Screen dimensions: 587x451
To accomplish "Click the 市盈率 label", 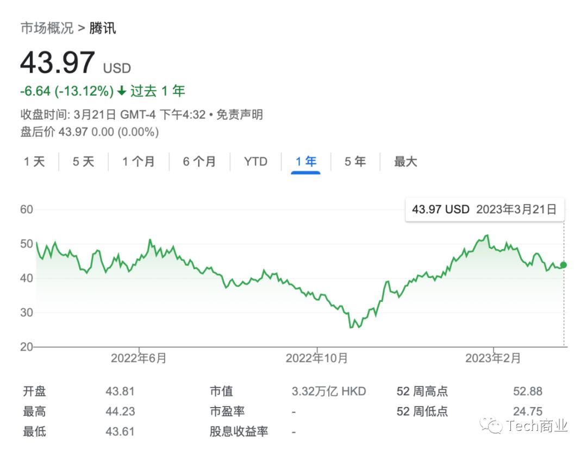I will pyautogui.click(x=227, y=411).
